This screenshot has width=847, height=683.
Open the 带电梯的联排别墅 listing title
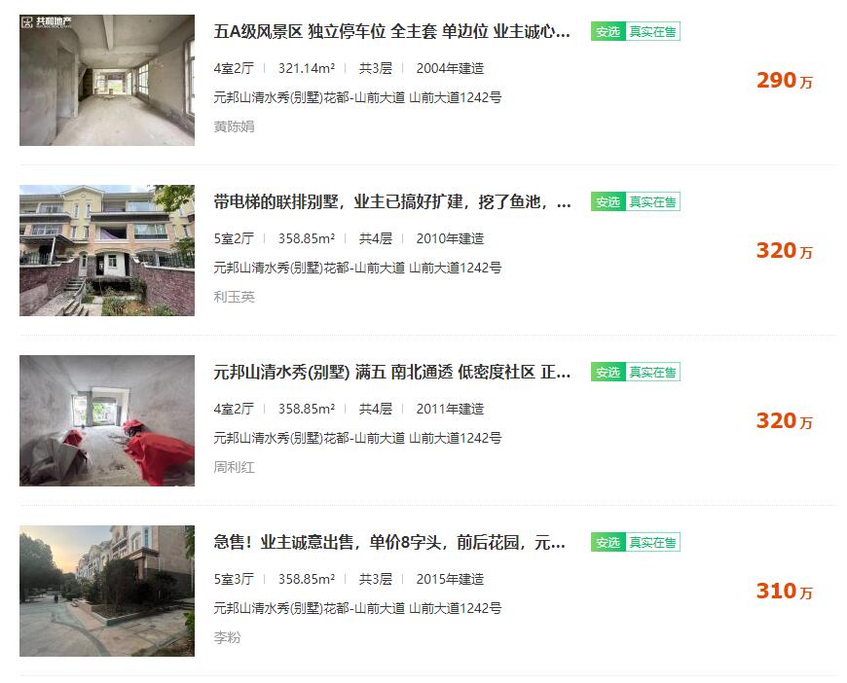pos(392,202)
